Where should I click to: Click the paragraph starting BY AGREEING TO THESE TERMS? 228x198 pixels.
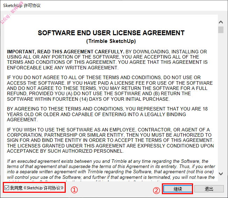[107, 114]
